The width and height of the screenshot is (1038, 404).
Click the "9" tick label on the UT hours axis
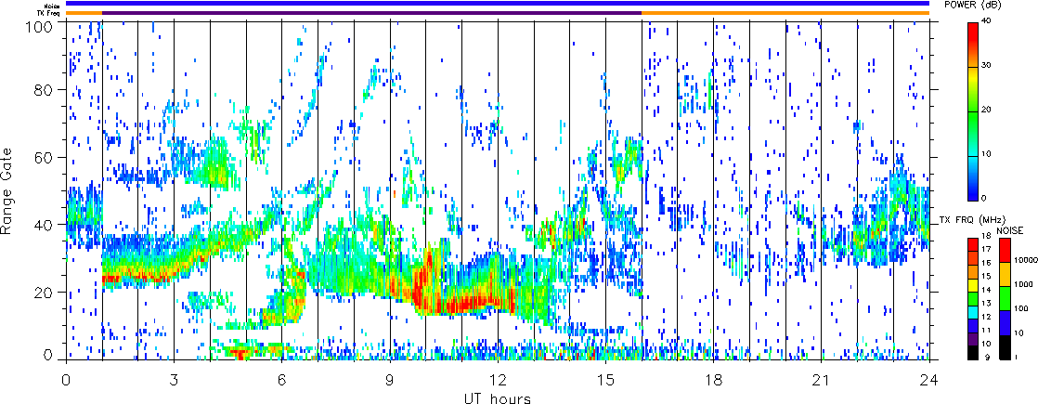[390, 382]
